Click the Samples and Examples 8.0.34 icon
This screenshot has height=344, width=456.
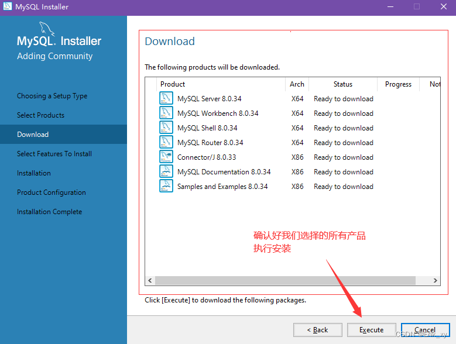(166, 186)
